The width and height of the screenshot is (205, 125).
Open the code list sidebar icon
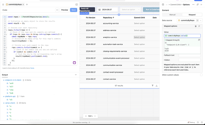pyautogui.click(x=3, y=4)
